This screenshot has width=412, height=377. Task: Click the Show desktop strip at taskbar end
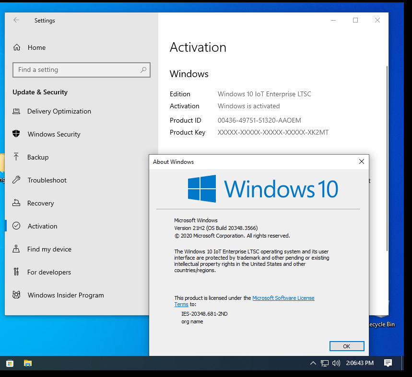point(402,363)
